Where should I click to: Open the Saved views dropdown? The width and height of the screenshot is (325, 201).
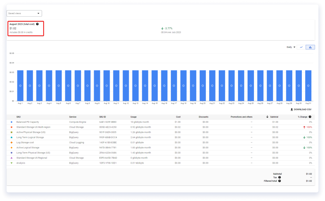tap(24, 13)
